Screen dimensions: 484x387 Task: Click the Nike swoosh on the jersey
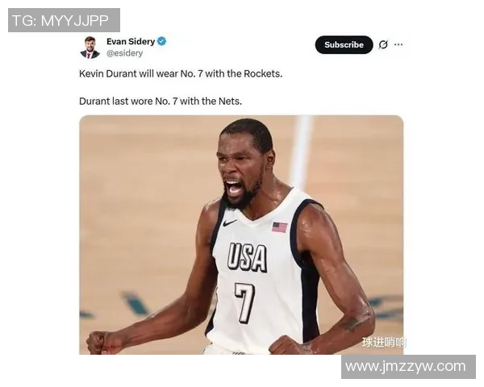230,223
